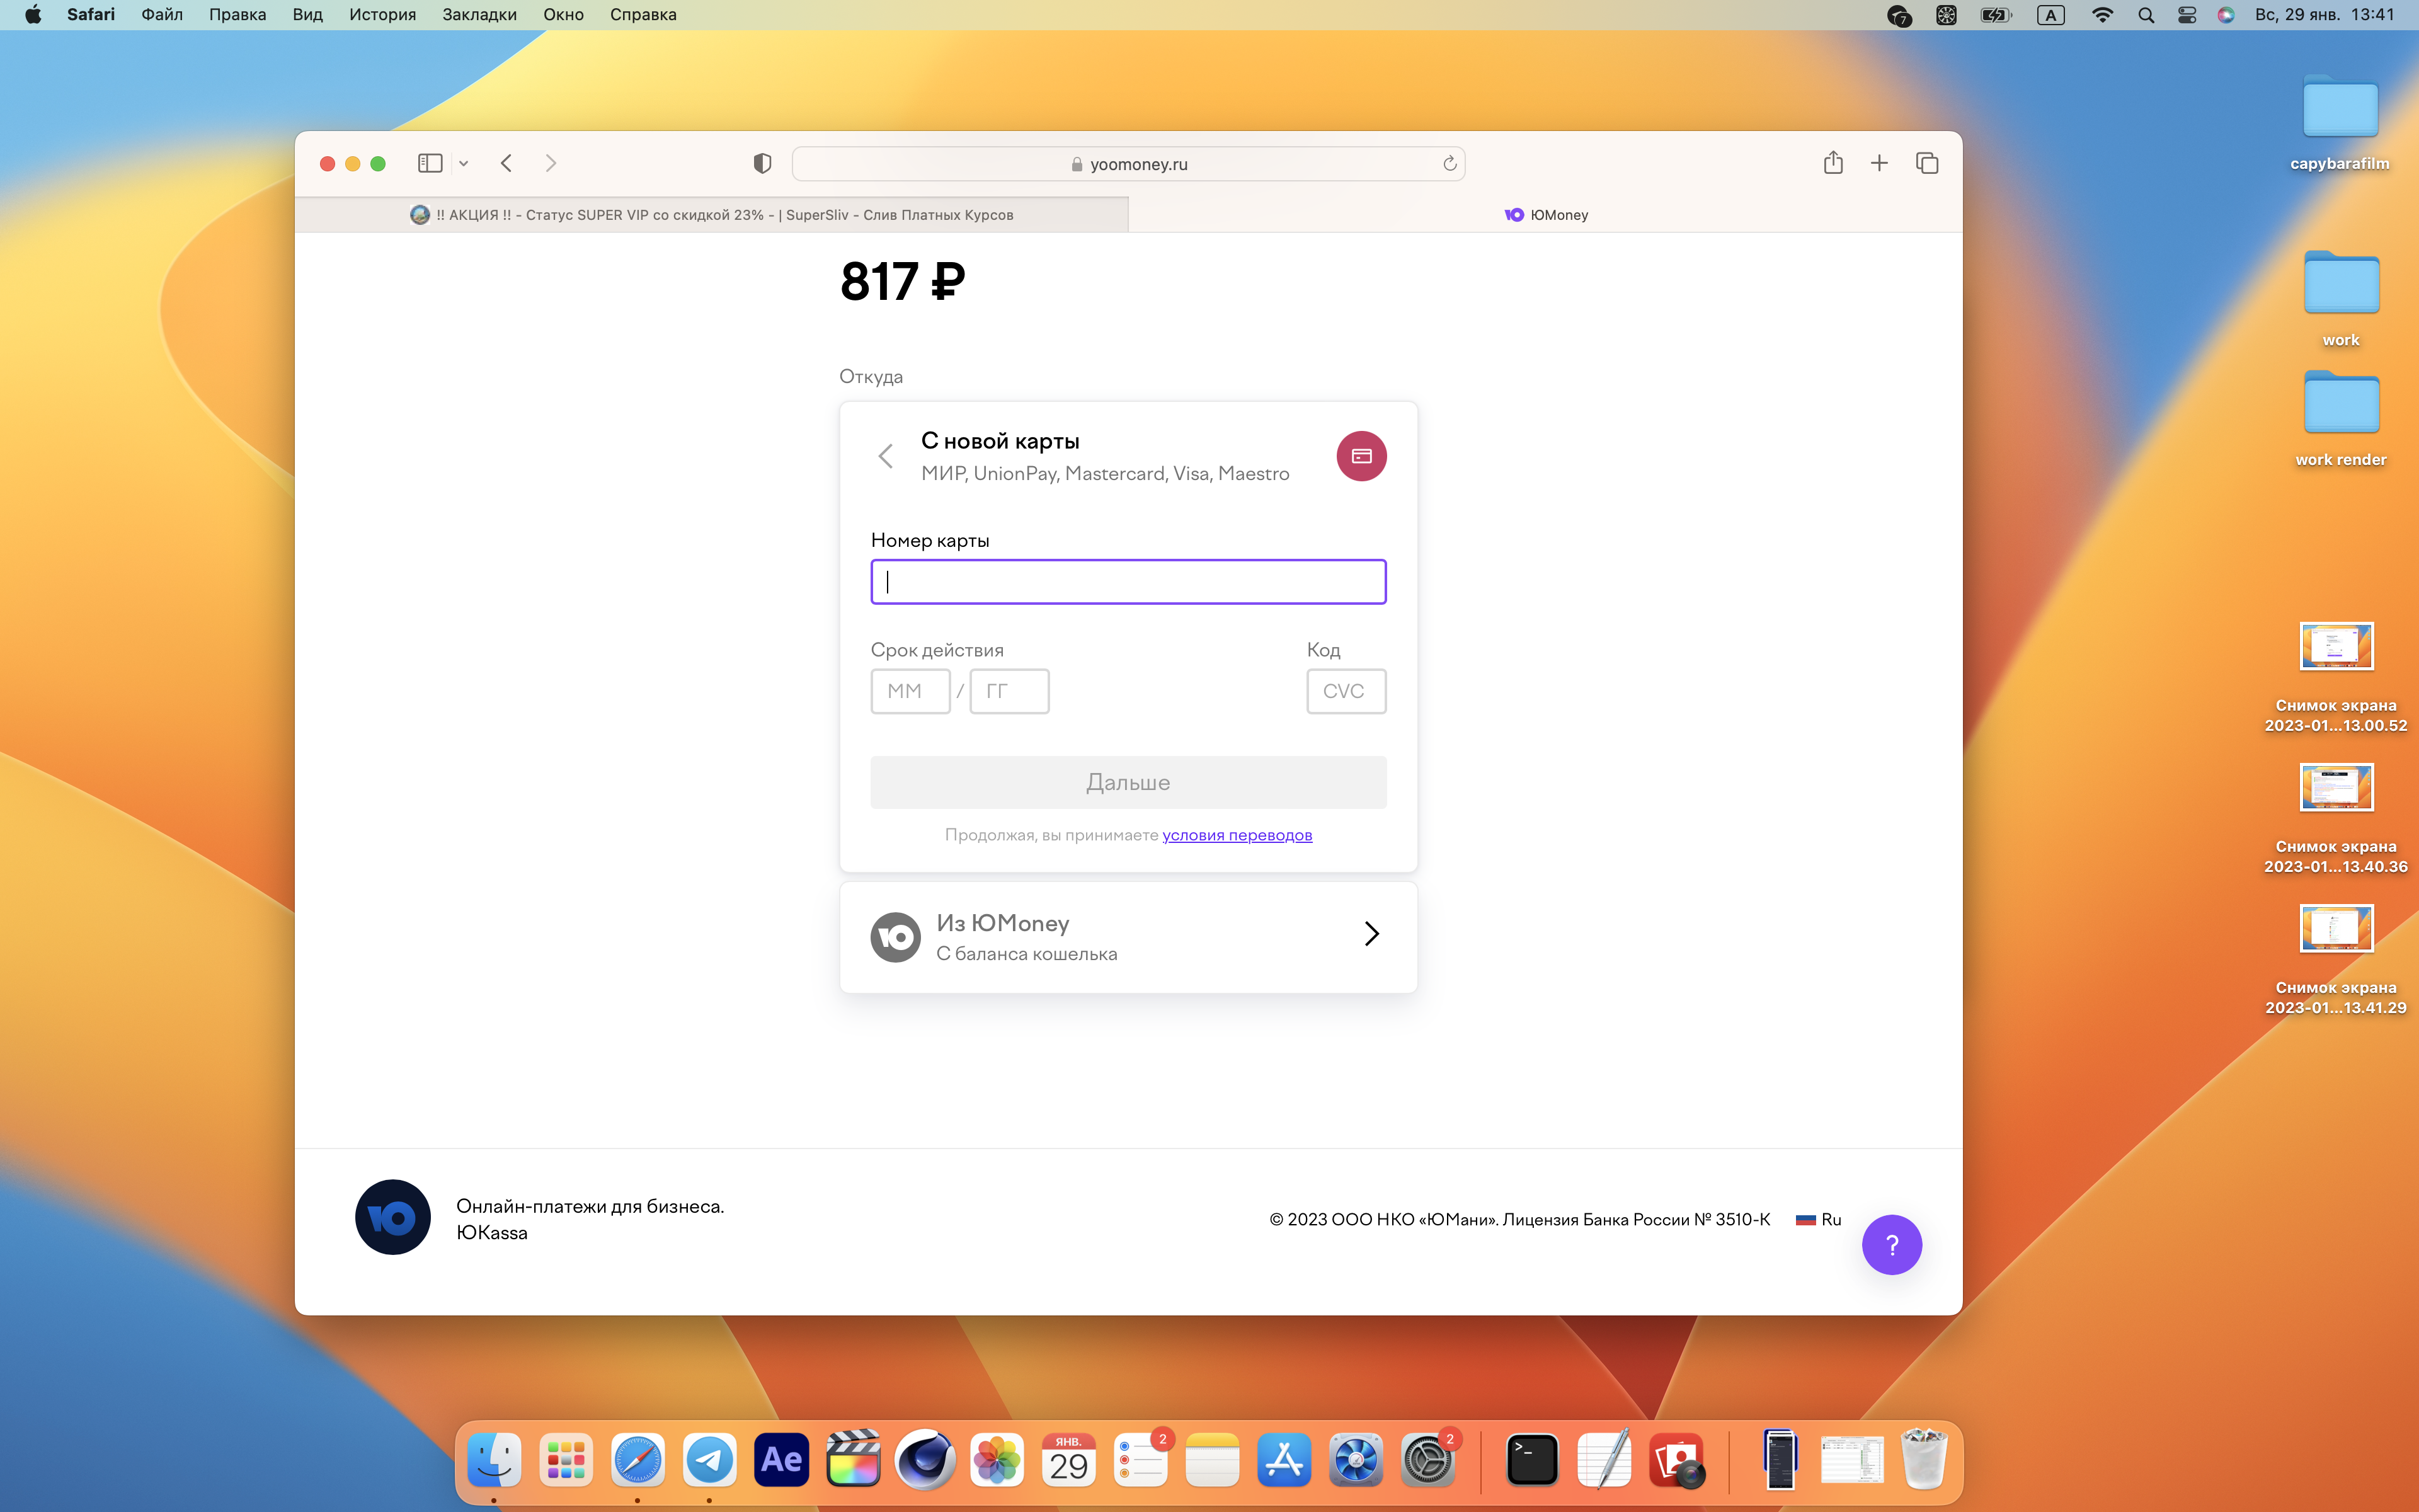Launch After Effects from the Dock
This screenshot has height=1512, width=2419.
click(782, 1461)
